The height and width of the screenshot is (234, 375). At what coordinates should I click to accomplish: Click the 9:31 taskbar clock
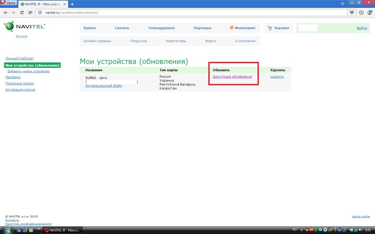(368, 230)
